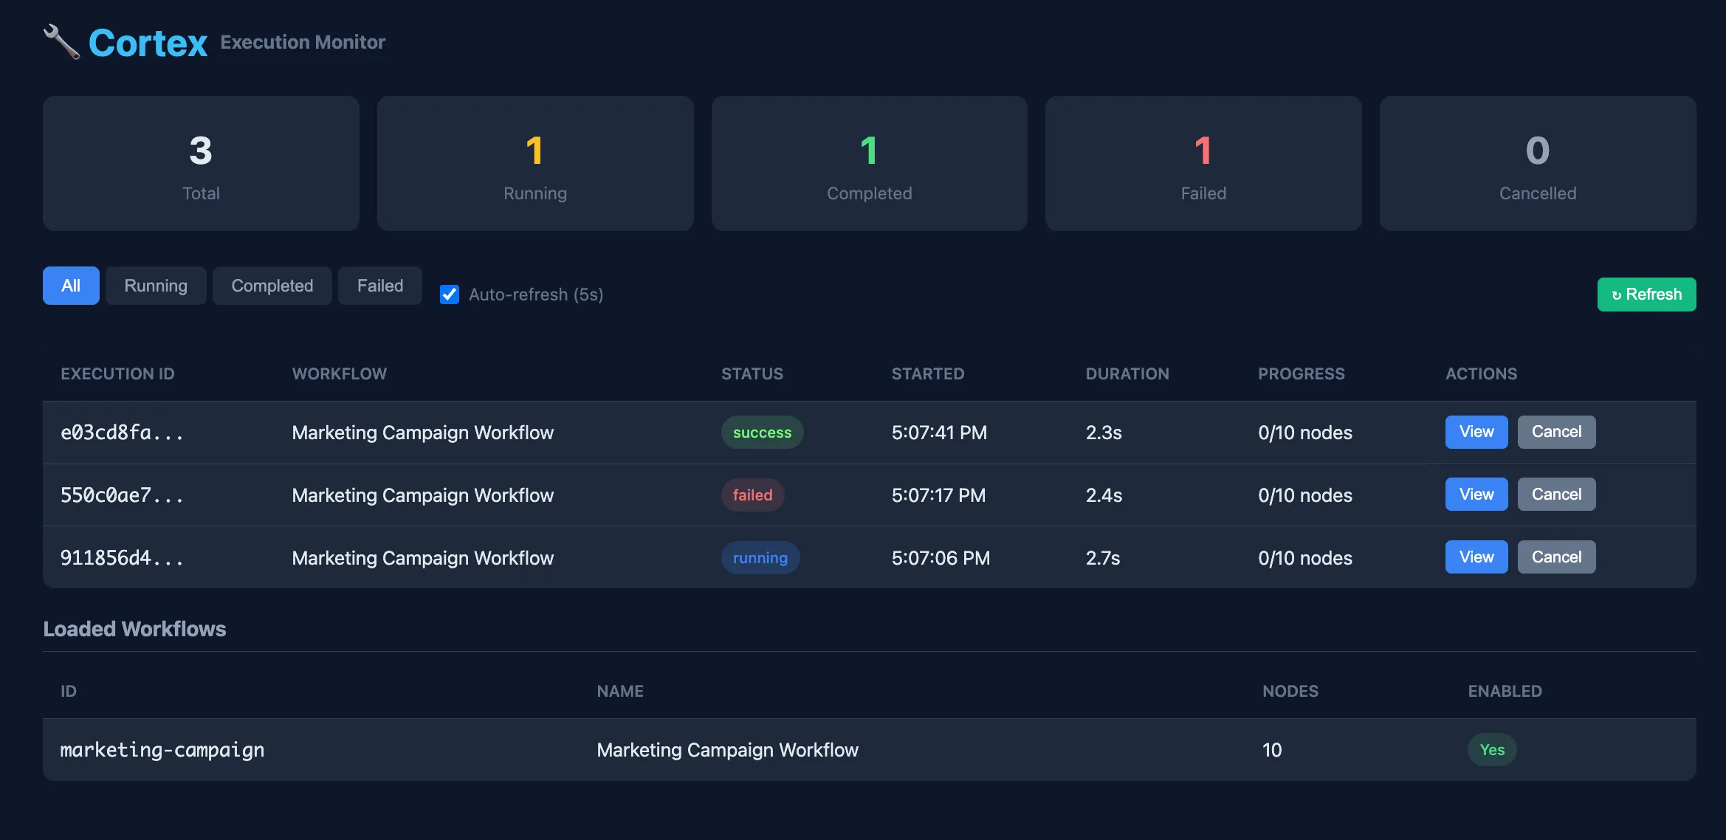The height and width of the screenshot is (840, 1726).
Task: Click the Yes enabled badge
Action: click(1492, 750)
